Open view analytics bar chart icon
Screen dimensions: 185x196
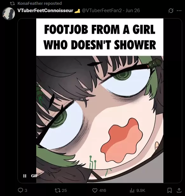(x=132, y=191)
